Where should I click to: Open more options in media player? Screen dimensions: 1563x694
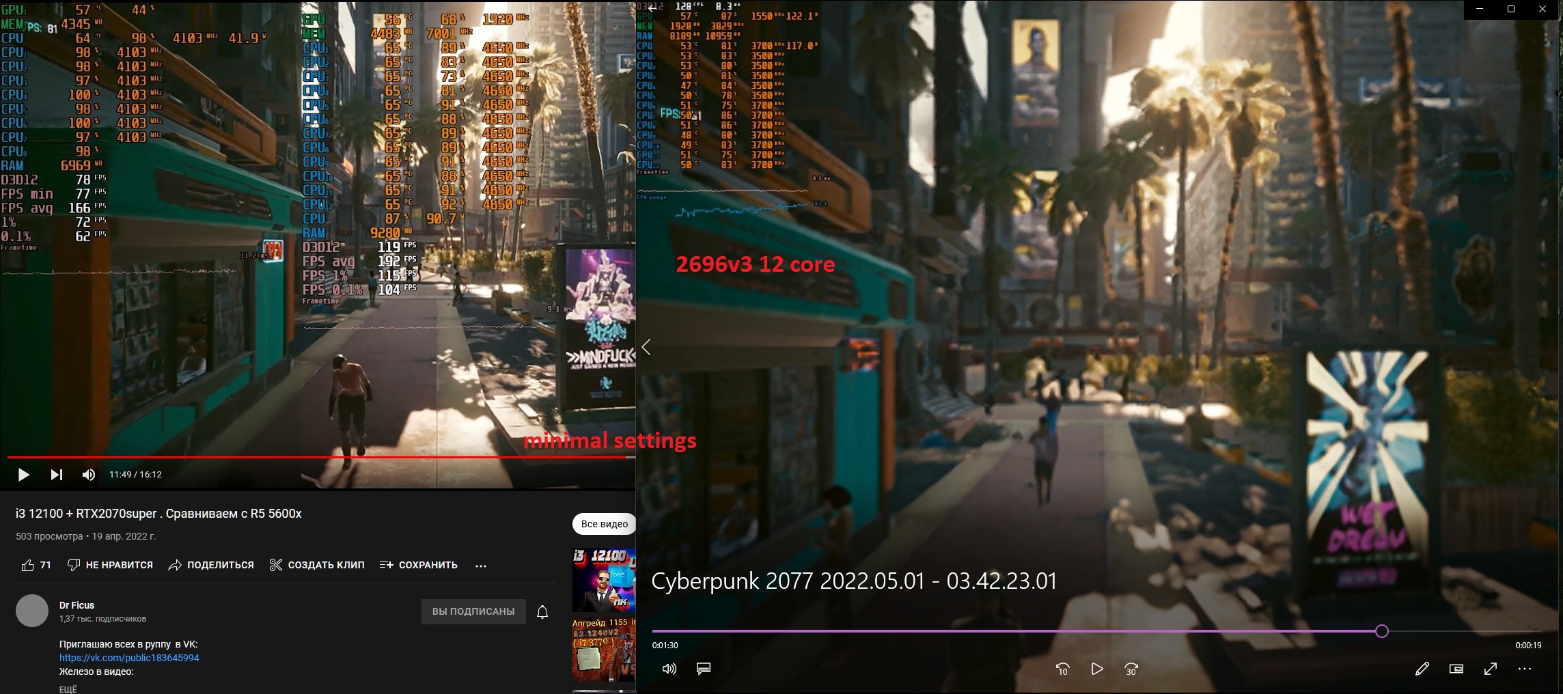pyautogui.click(x=1525, y=669)
